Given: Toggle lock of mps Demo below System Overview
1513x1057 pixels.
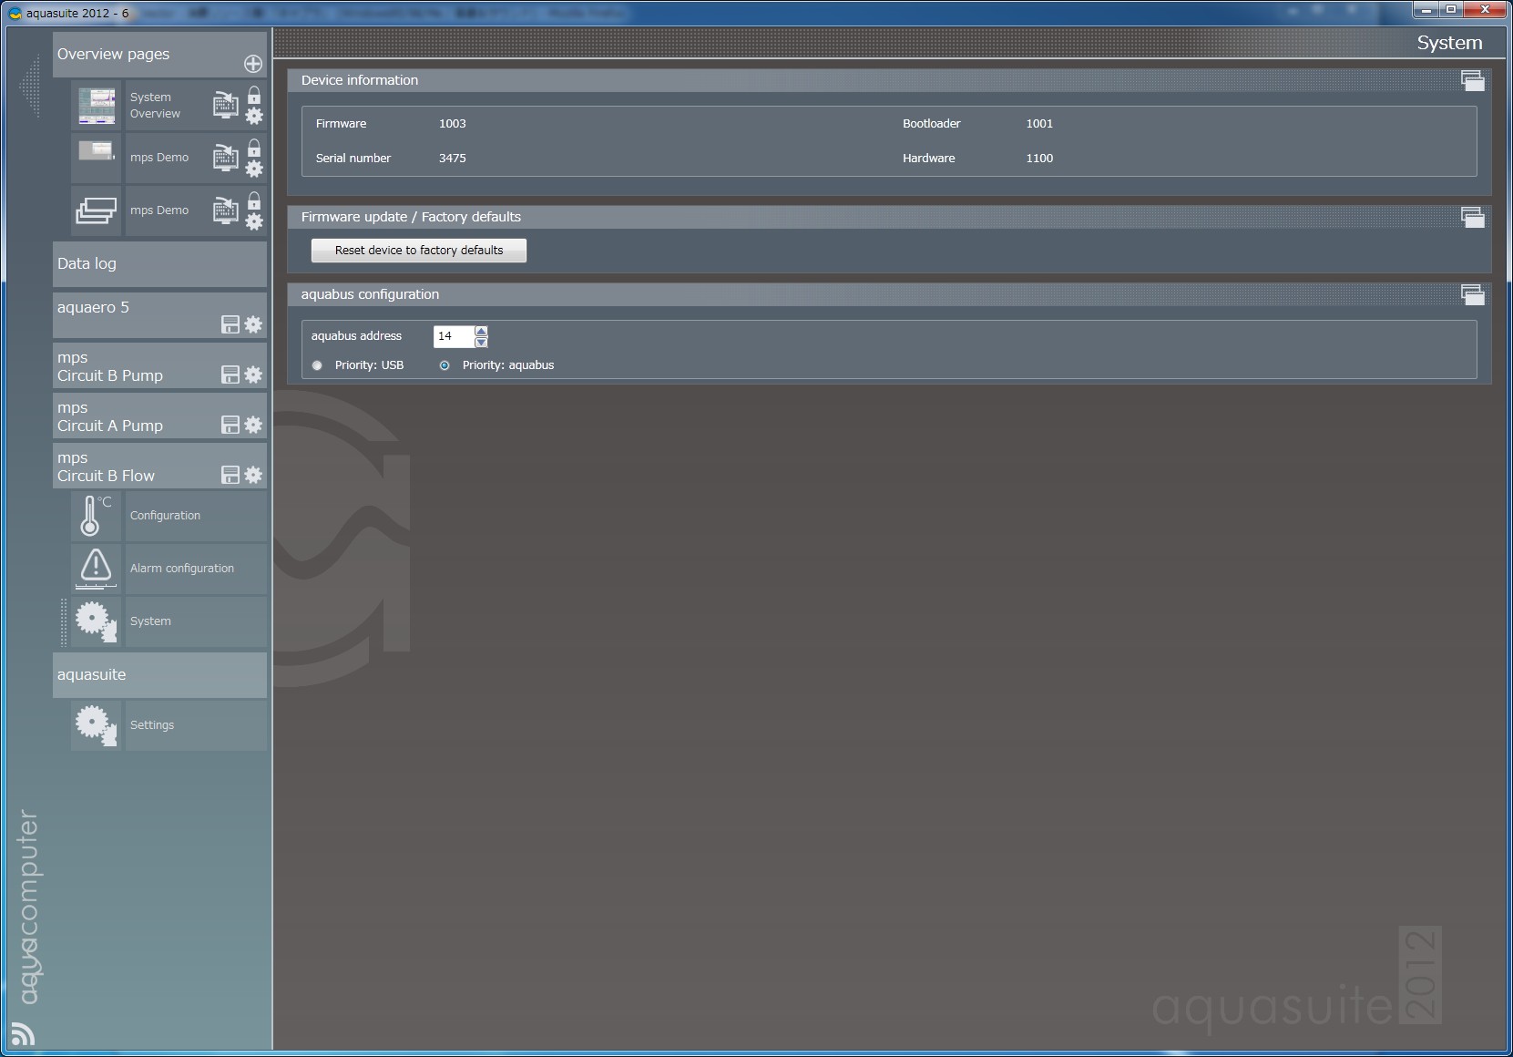Looking at the screenshot, I should [x=254, y=148].
